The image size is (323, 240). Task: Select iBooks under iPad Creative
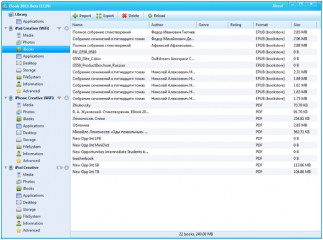pos(36,49)
